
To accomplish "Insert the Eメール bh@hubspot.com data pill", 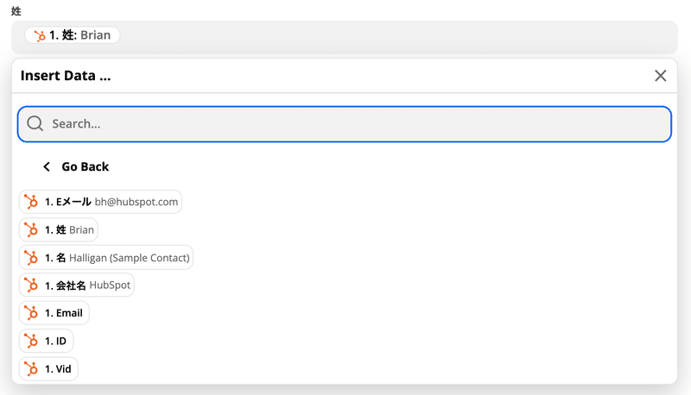I will pyautogui.click(x=100, y=202).
